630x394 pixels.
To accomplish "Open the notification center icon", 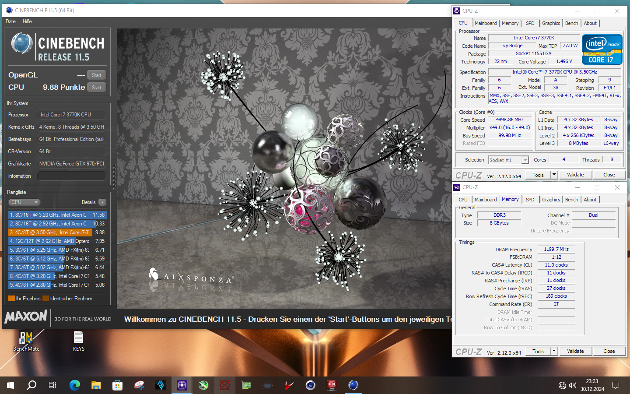I will pos(616,385).
